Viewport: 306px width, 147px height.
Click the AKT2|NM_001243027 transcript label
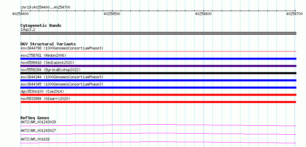click(38, 131)
